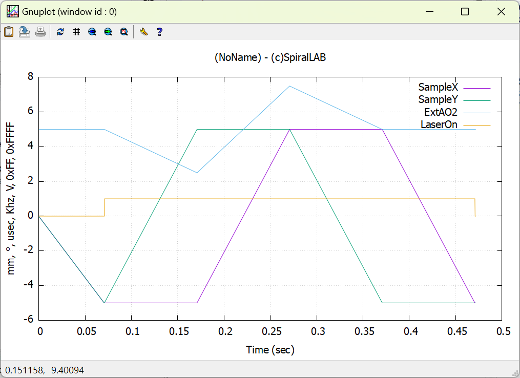Click the light blue ExtAO2 legend line
The width and height of the screenshot is (520, 378).
pos(477,113)
